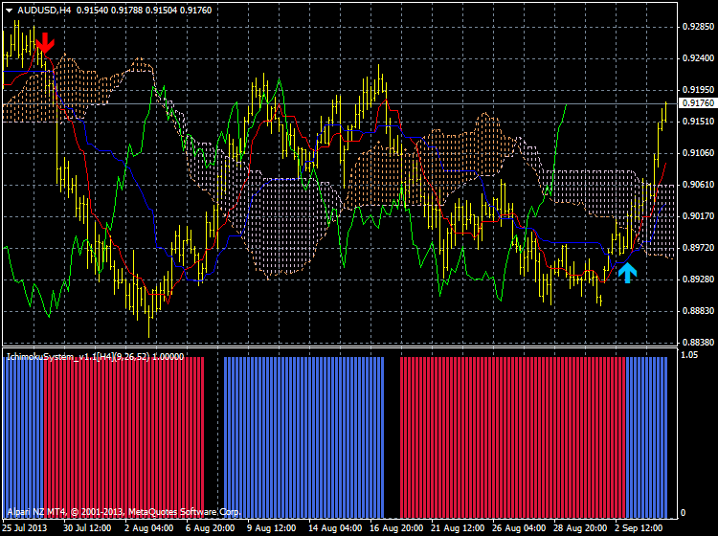Click the 0 indicator scale value
718x536 pixels.
(684, 513)
